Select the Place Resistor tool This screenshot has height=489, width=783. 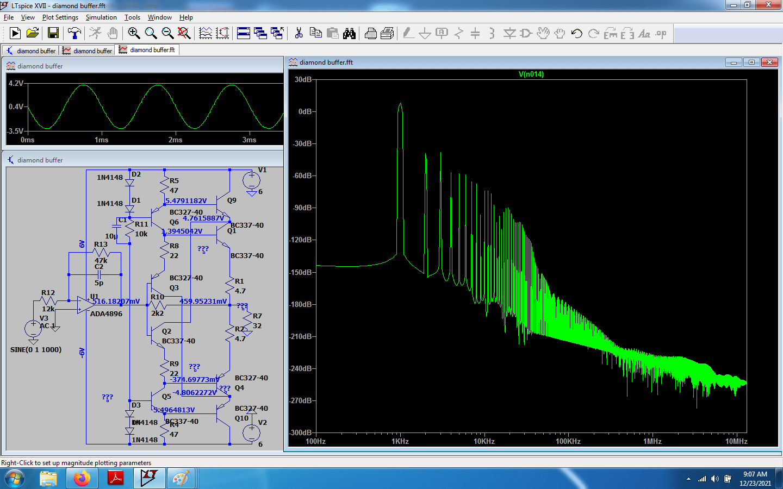(x=459, y=34)
